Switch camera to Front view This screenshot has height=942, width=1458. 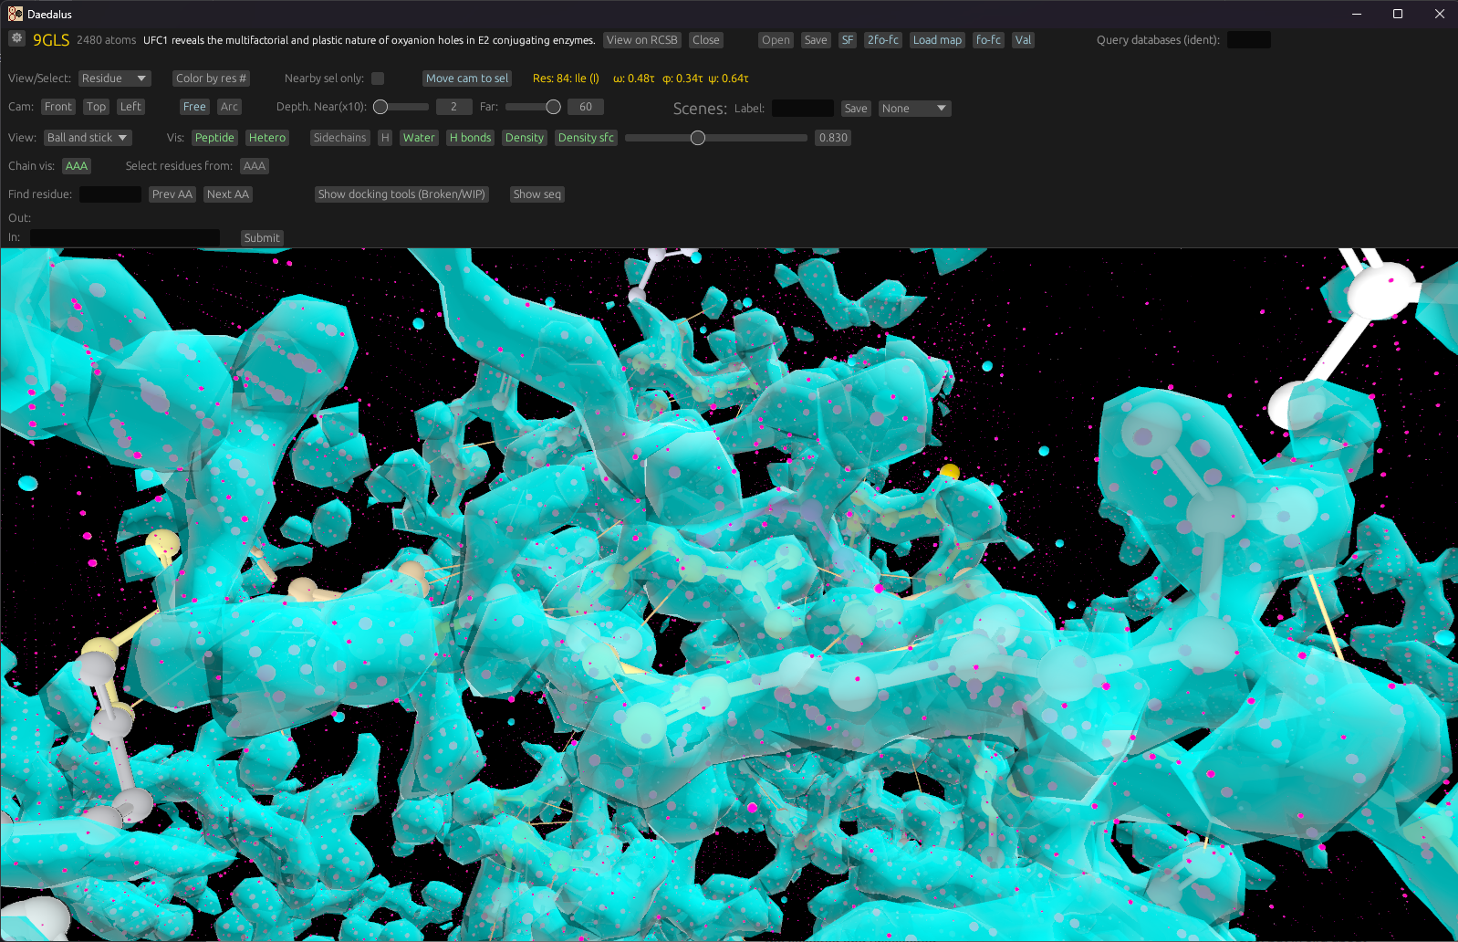click(x=58, y=107)
